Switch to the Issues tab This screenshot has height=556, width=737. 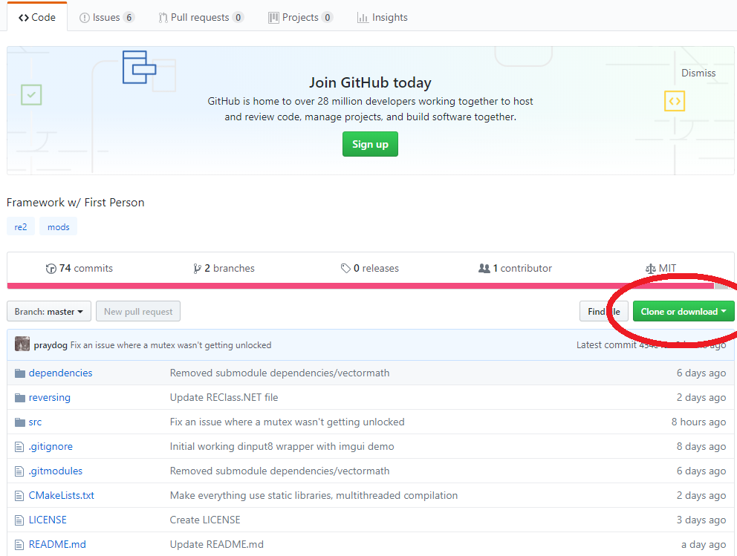point(107,17)
